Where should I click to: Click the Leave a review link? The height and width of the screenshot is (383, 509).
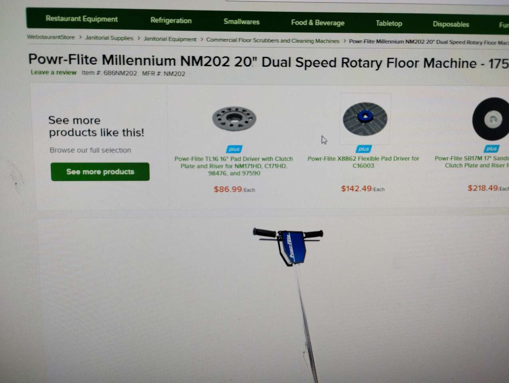[53, 72]
